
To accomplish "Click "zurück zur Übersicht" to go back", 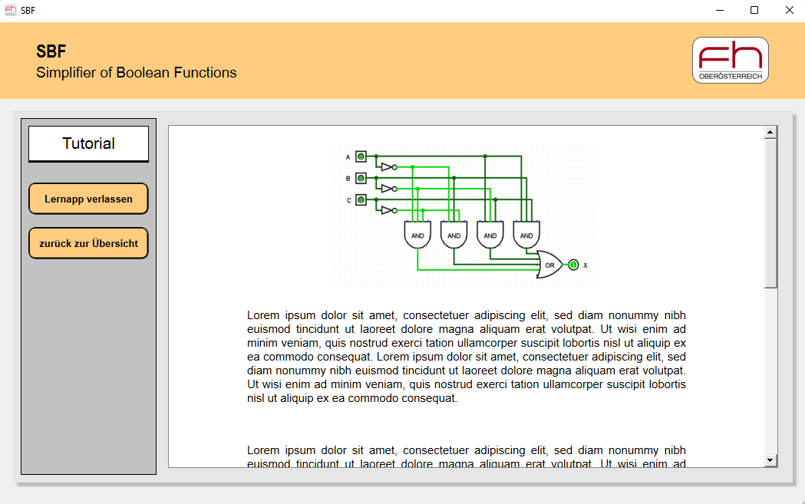I will pyautogui.click(x=87, y=243).
